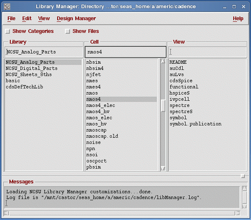
Task: Click Messages pane scroll up arrow
Action: pos(244,188)
